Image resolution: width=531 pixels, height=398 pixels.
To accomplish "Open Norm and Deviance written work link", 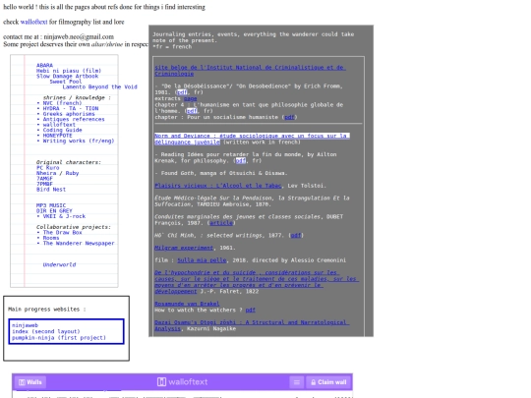I will coord(252,139).
